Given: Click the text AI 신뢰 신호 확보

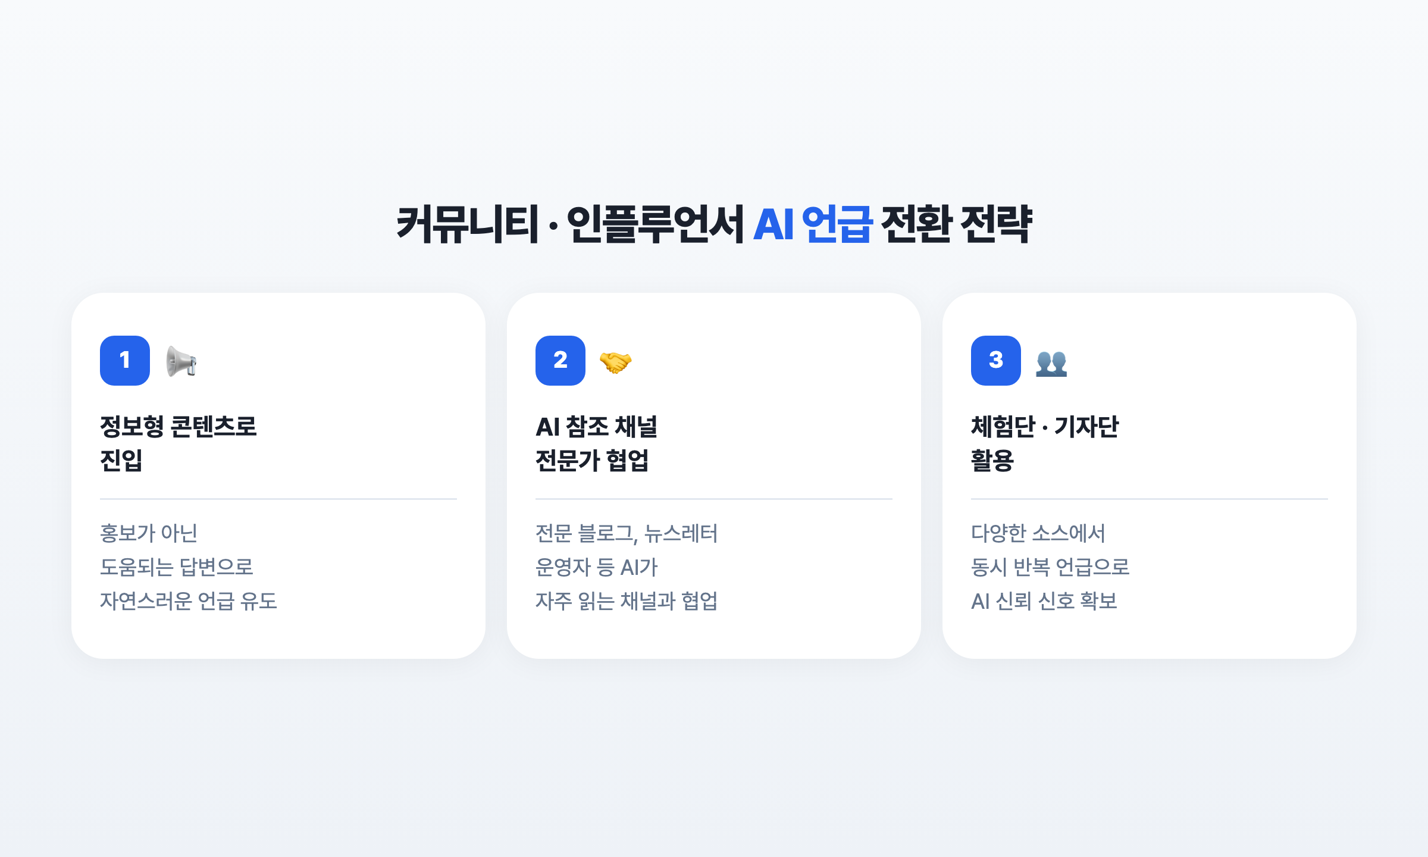Looking at the screenshot, I should point(1044,601).
